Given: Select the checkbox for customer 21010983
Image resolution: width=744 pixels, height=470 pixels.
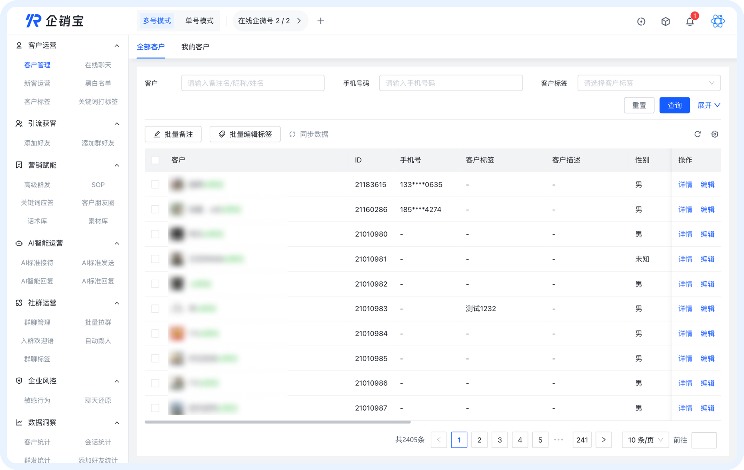Looking at the screenshot, I should coord(155,308).
